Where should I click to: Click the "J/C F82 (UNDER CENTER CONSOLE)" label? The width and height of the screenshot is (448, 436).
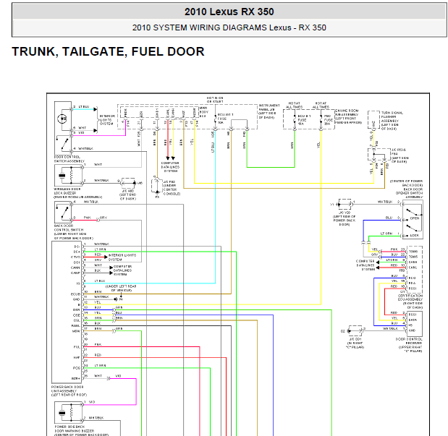point(172,187)
